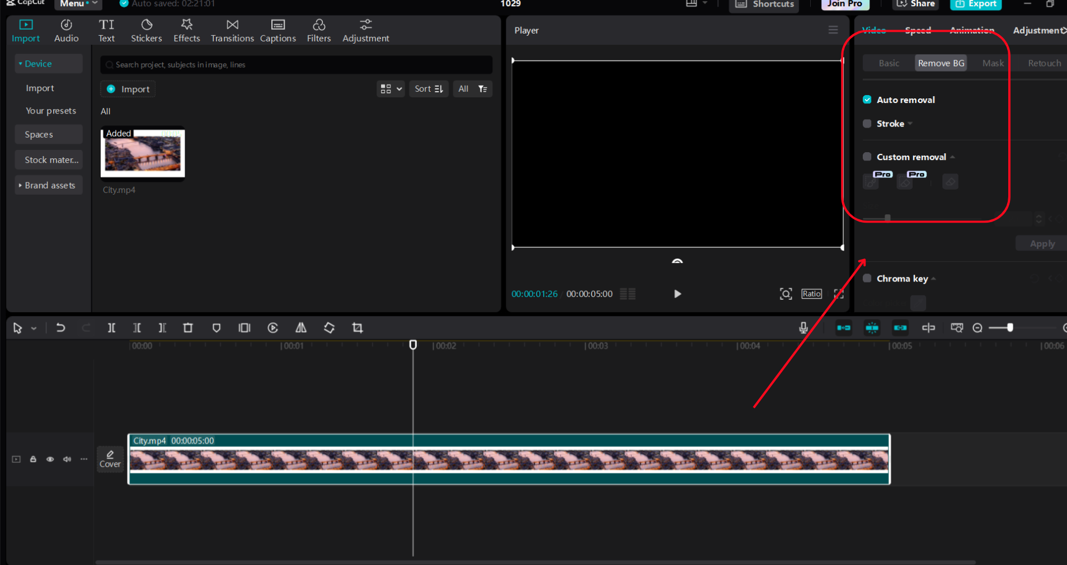
Task: Switch to the Basic sub-tab
Action: point(889,63)
